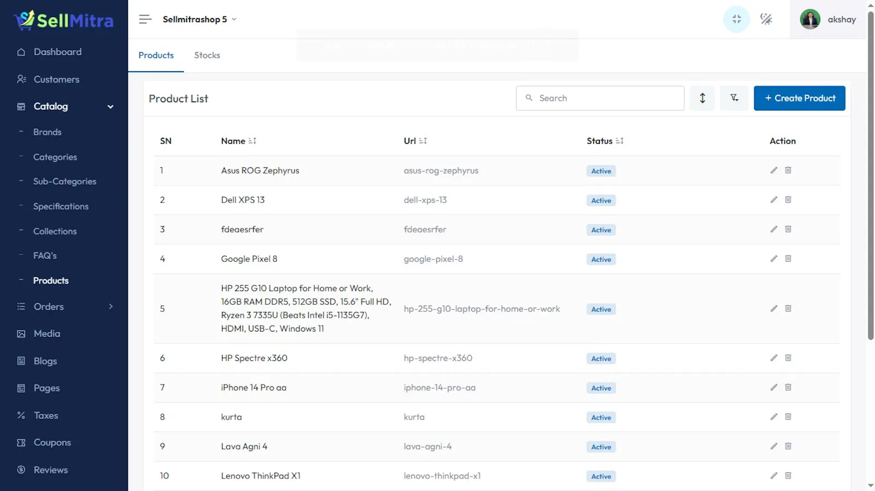The height and width of the screenshot is (491, 875).
Task: Sort the table by Name column
Action: pos(252,141)
